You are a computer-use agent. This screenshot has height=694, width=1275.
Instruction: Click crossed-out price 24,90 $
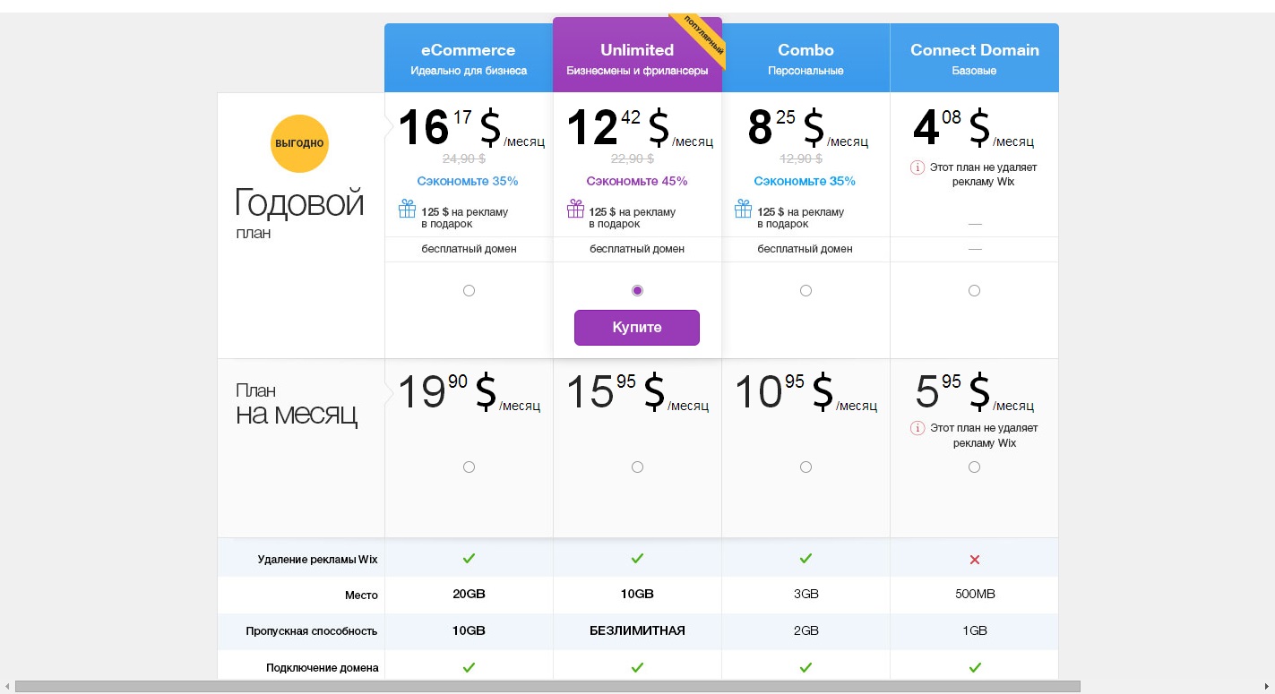point(464,159)
